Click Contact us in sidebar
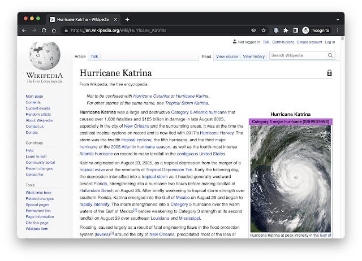362x261 pixels. 35,127
